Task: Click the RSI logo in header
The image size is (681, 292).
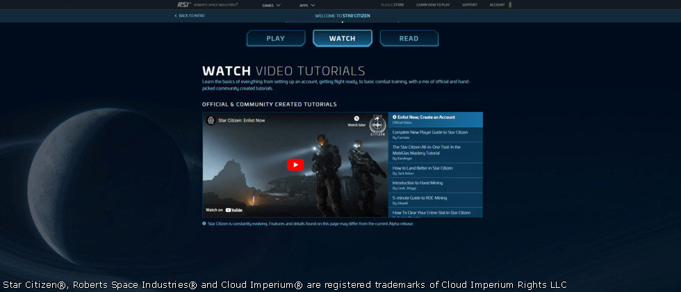Action: (x=183, y=5)
